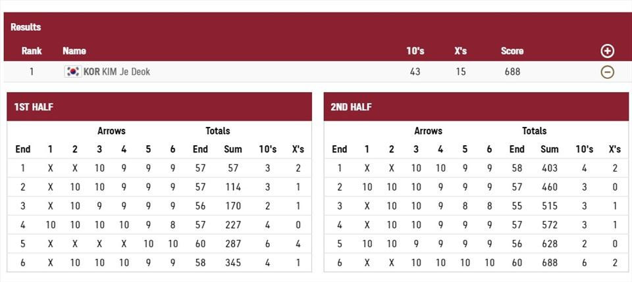
Task: Click the Rank column header
Action: click(32, 51)
